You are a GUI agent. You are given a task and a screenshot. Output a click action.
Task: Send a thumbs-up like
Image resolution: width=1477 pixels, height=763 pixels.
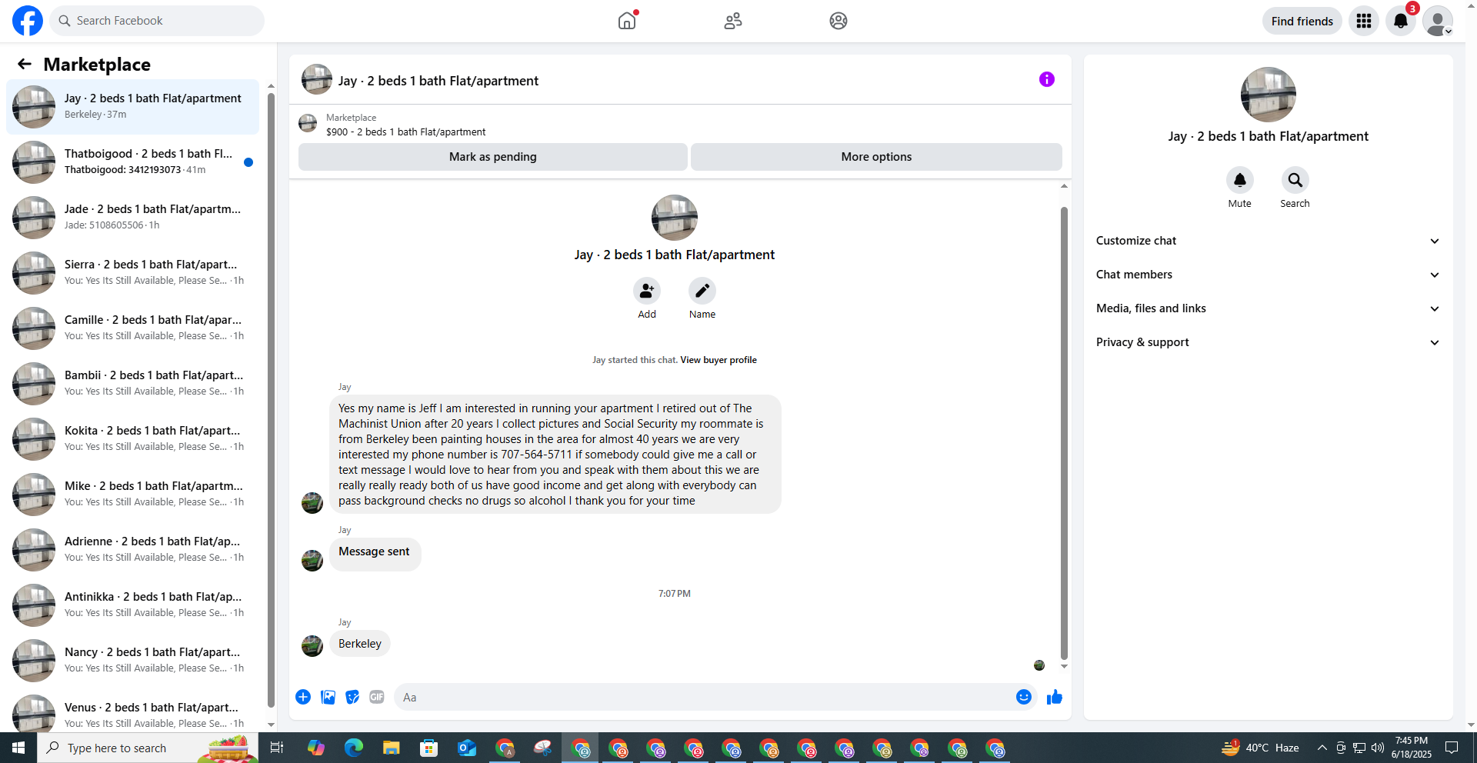pyautogui.click(x=1055, y=697)
